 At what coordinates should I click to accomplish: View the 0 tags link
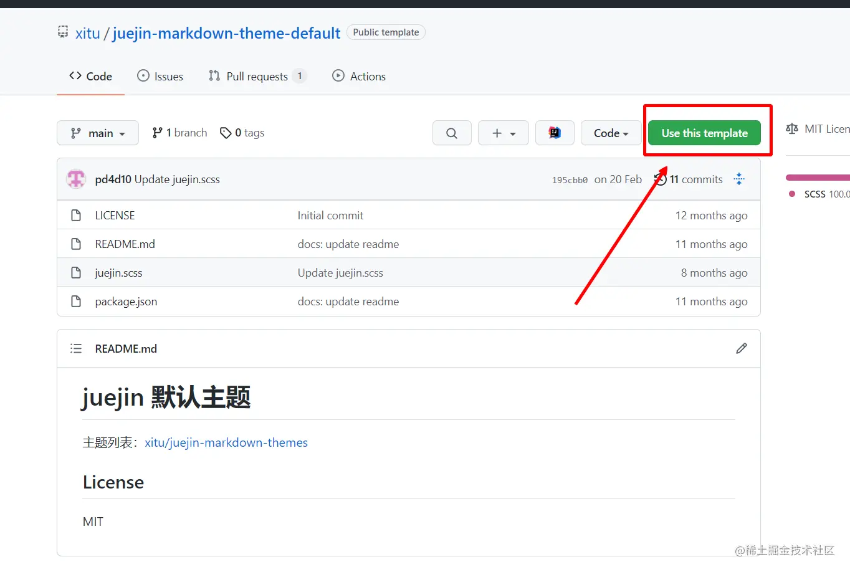click(242, 133)
